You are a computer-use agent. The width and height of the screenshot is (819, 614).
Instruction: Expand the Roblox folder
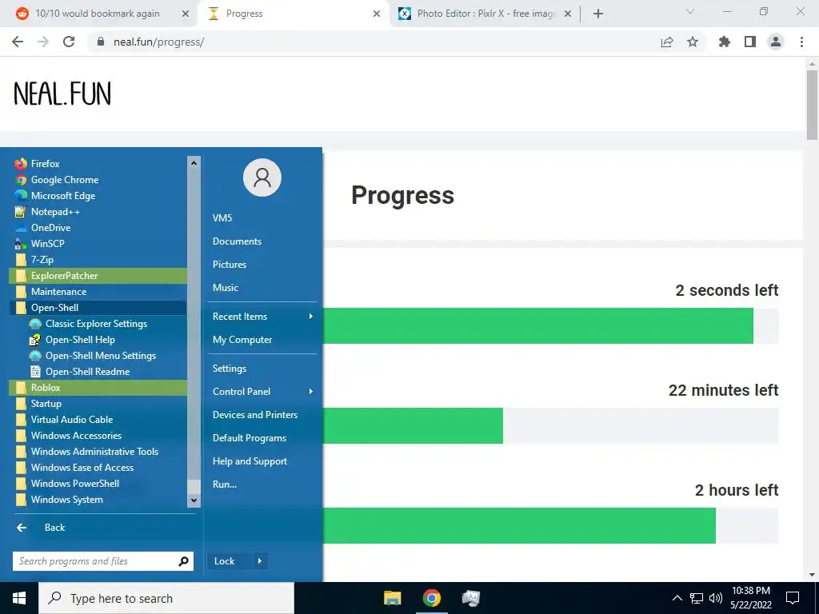98,388
